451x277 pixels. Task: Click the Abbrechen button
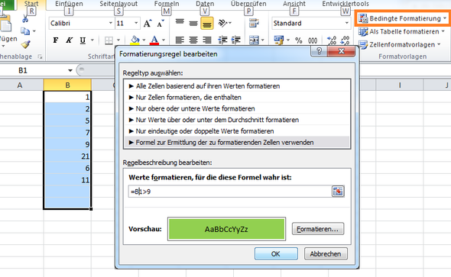tap(326, 254)
